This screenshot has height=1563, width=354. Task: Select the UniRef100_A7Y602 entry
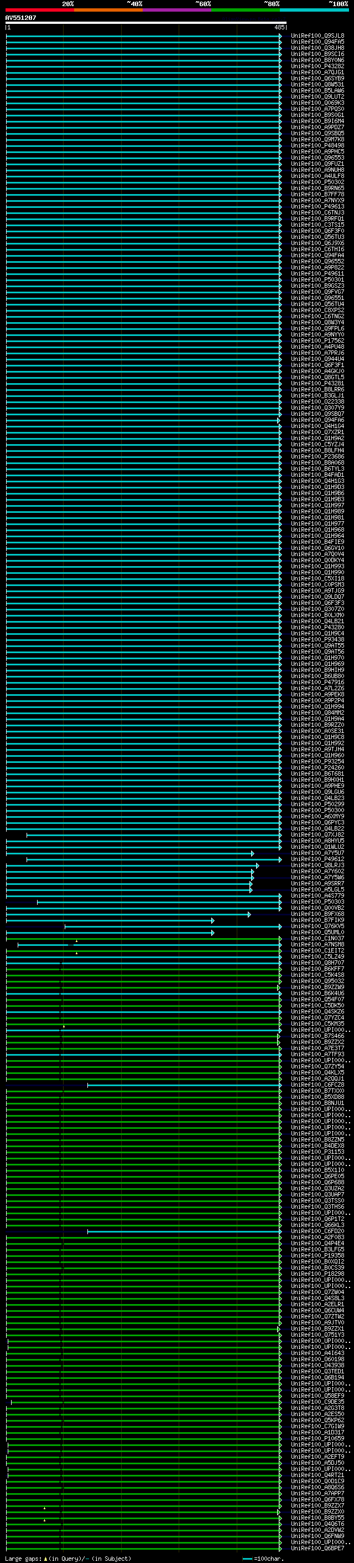point(317,871)
